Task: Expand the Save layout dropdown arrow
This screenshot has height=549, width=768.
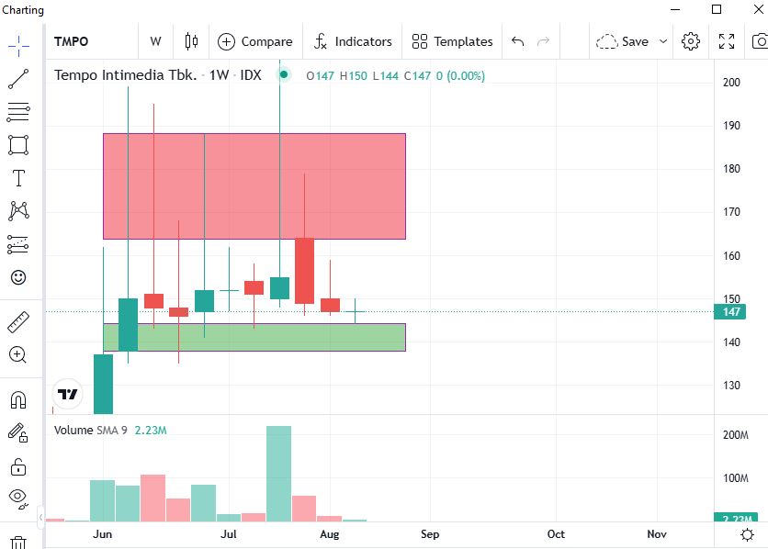Action: [663, 41]
